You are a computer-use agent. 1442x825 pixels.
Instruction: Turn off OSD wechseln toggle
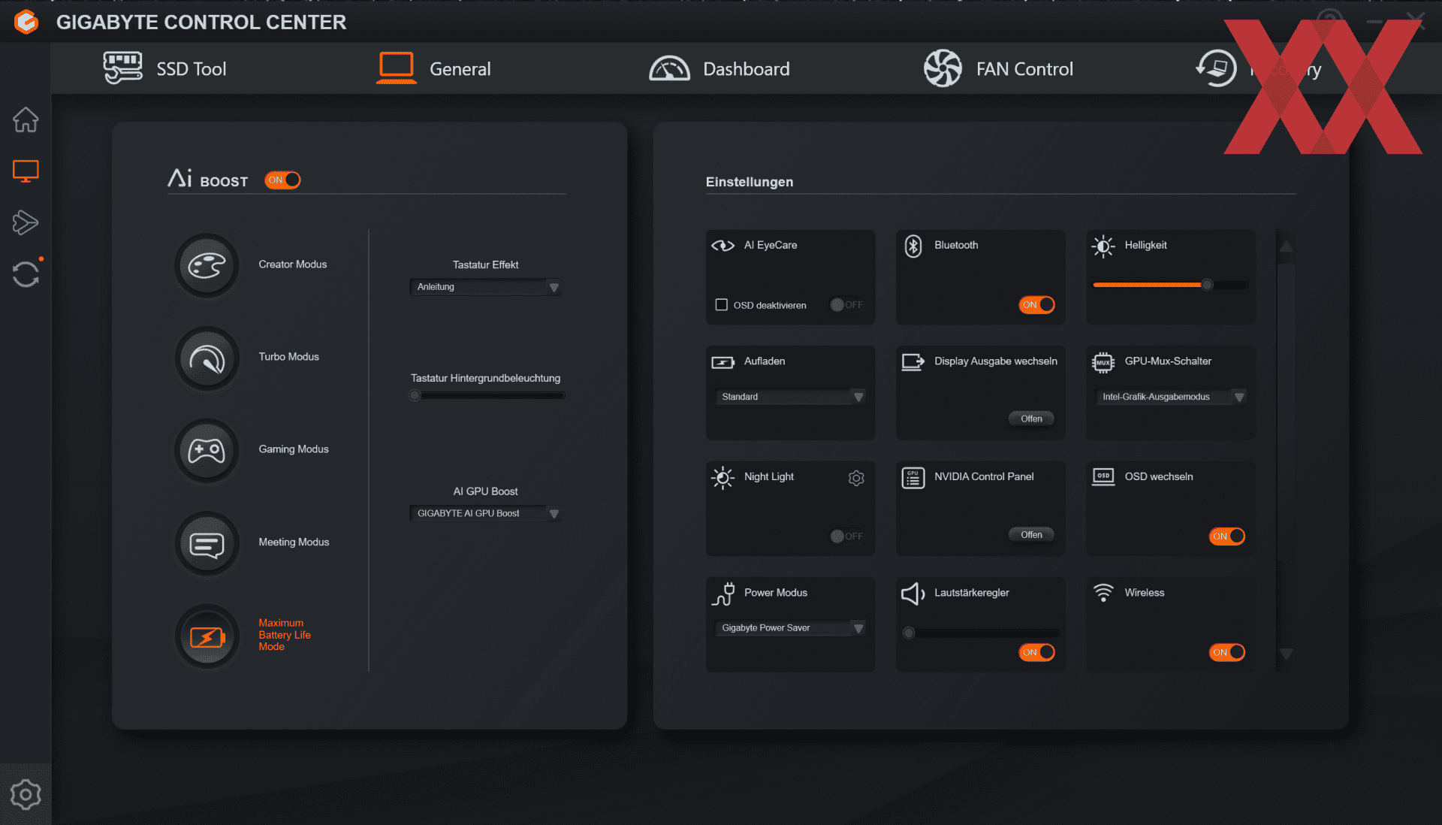click(1226, 536)
